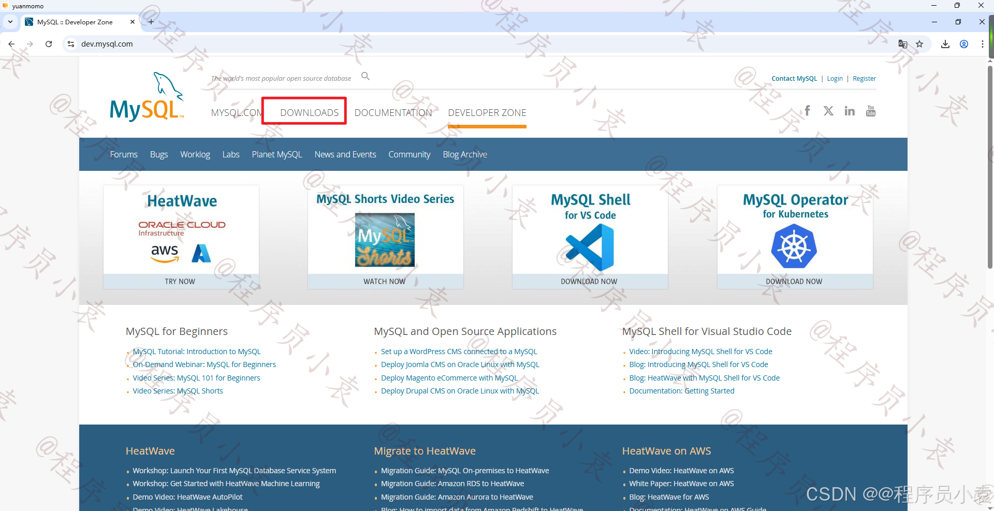
Task: Click WATCH NOW on Shorts card
Action: 385,281
